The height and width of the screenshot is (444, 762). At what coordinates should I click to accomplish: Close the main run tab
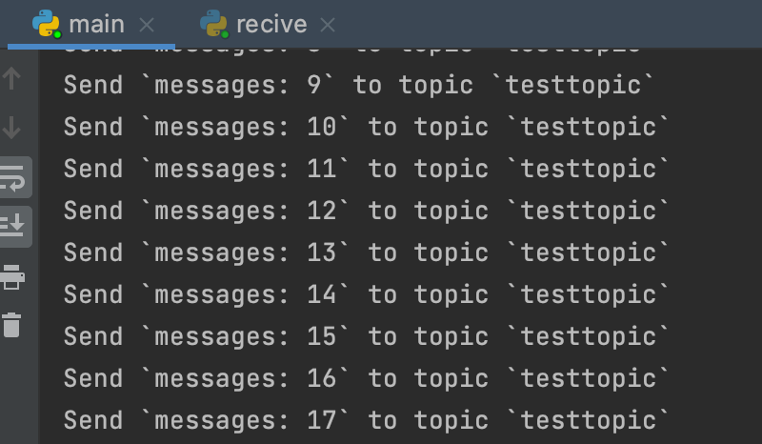pos(147,25)
